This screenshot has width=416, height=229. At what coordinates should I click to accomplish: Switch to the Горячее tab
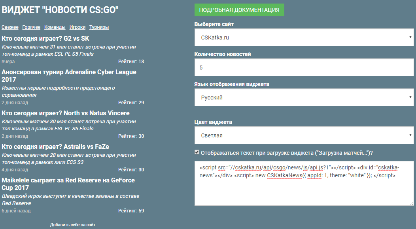click(x=31, y=27)
